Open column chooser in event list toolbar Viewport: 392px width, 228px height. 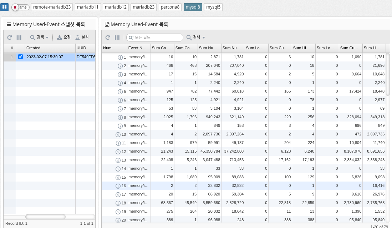click(117, 38)
